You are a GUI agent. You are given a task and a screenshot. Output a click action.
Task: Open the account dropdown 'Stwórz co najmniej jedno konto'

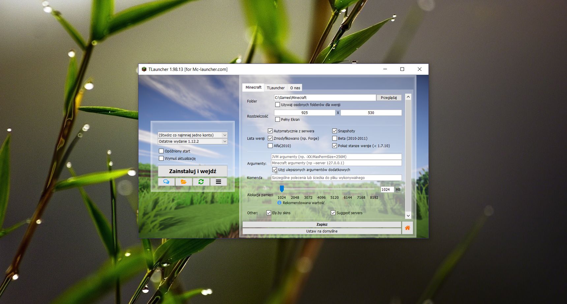point(193,135)
